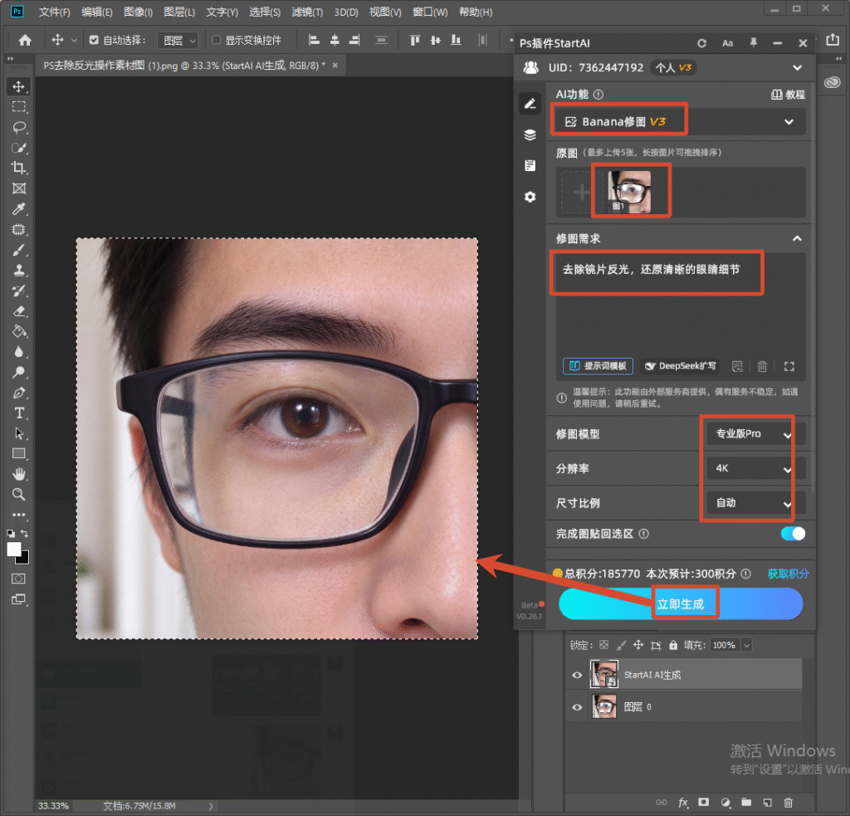Activate the Brush tool
The height and width of the screenshot is (816, 850).
point(19,250)
